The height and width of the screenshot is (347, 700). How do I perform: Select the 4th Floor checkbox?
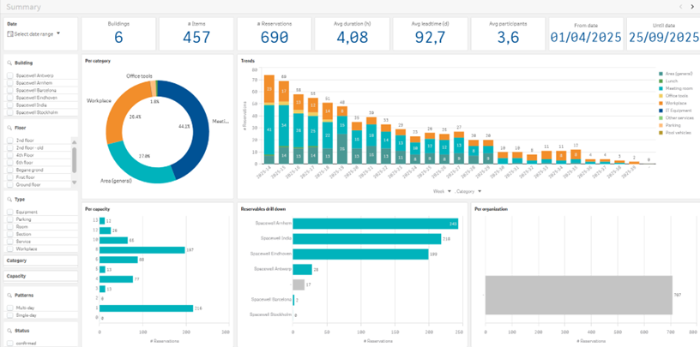(9, 155)
